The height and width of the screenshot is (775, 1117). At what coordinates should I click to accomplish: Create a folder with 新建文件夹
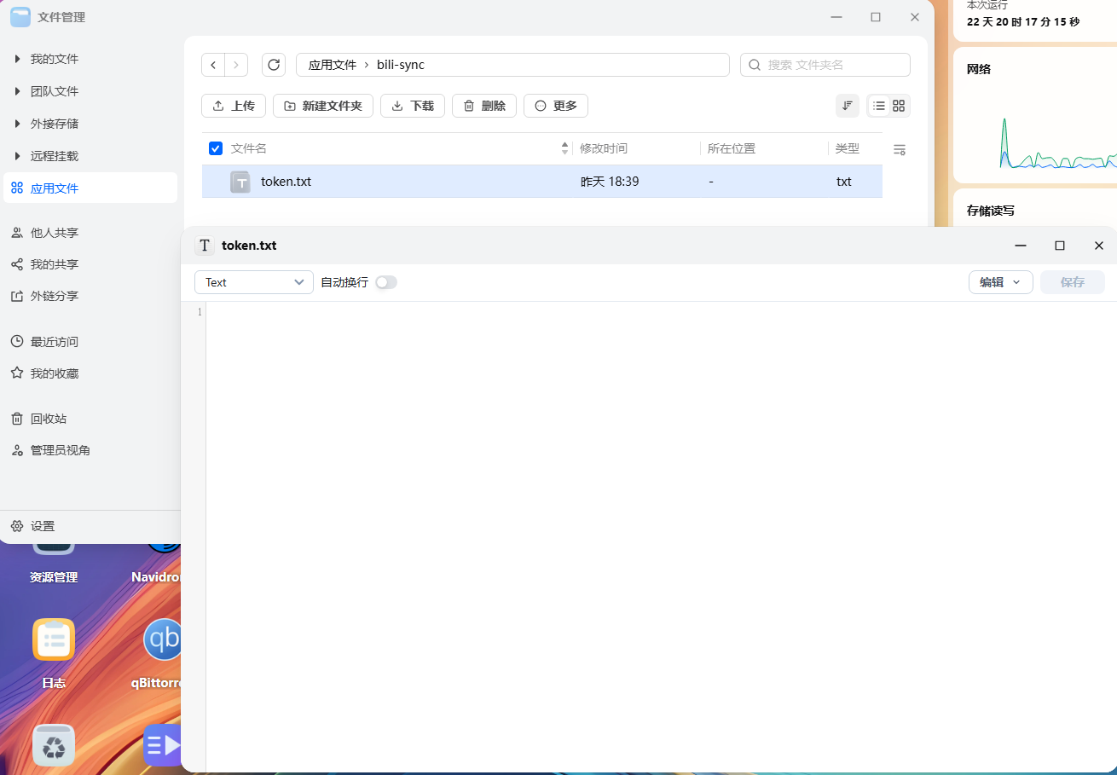pyautogui.click(x=323, y=106)
